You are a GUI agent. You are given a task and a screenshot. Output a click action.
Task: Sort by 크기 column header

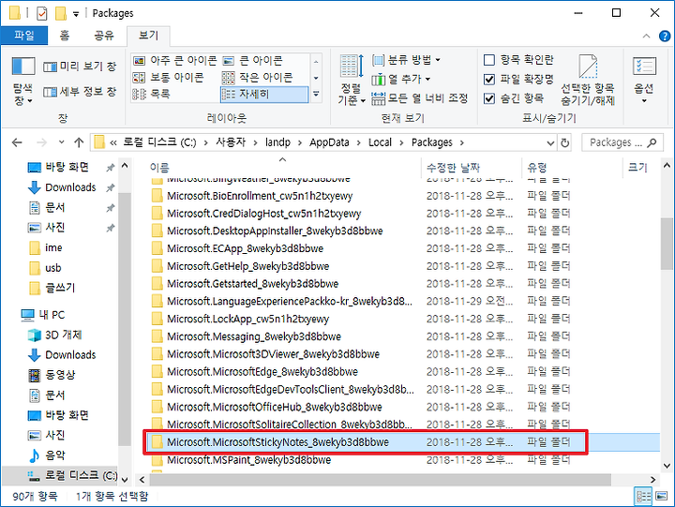point(639,168)
